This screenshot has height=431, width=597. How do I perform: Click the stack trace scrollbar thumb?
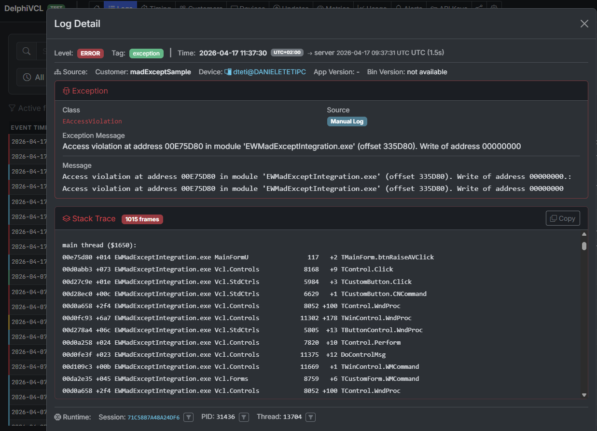pos(584,246)
